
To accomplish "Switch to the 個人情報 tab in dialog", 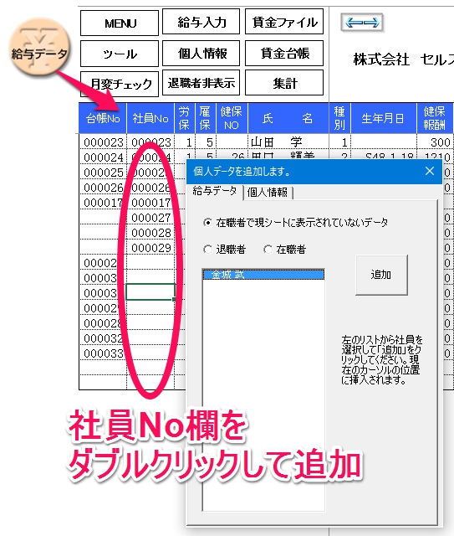I will 268,192.
